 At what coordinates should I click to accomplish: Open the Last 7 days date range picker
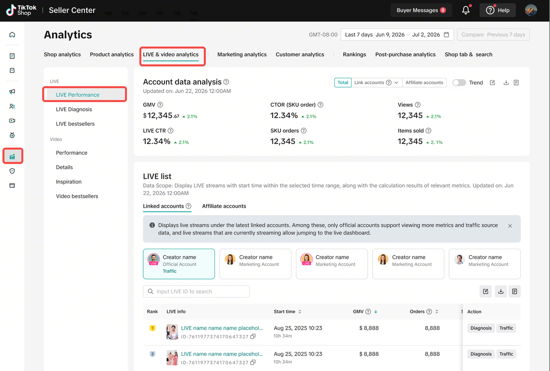click(397, 35)
